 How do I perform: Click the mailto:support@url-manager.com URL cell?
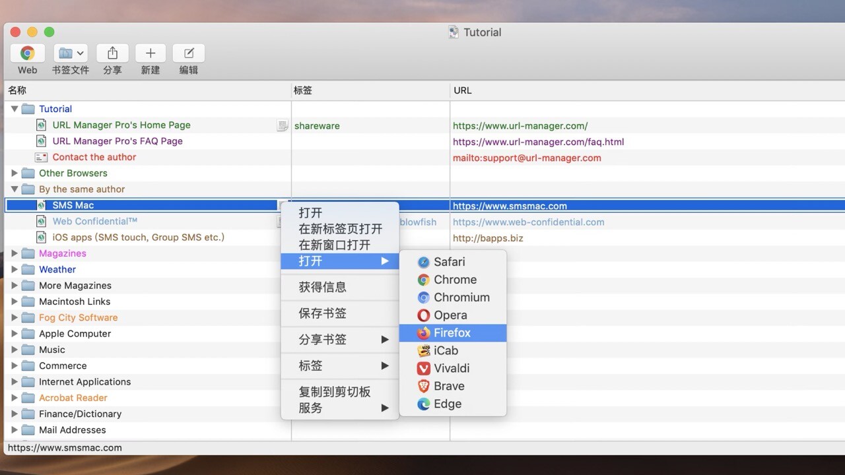[527, 158]
